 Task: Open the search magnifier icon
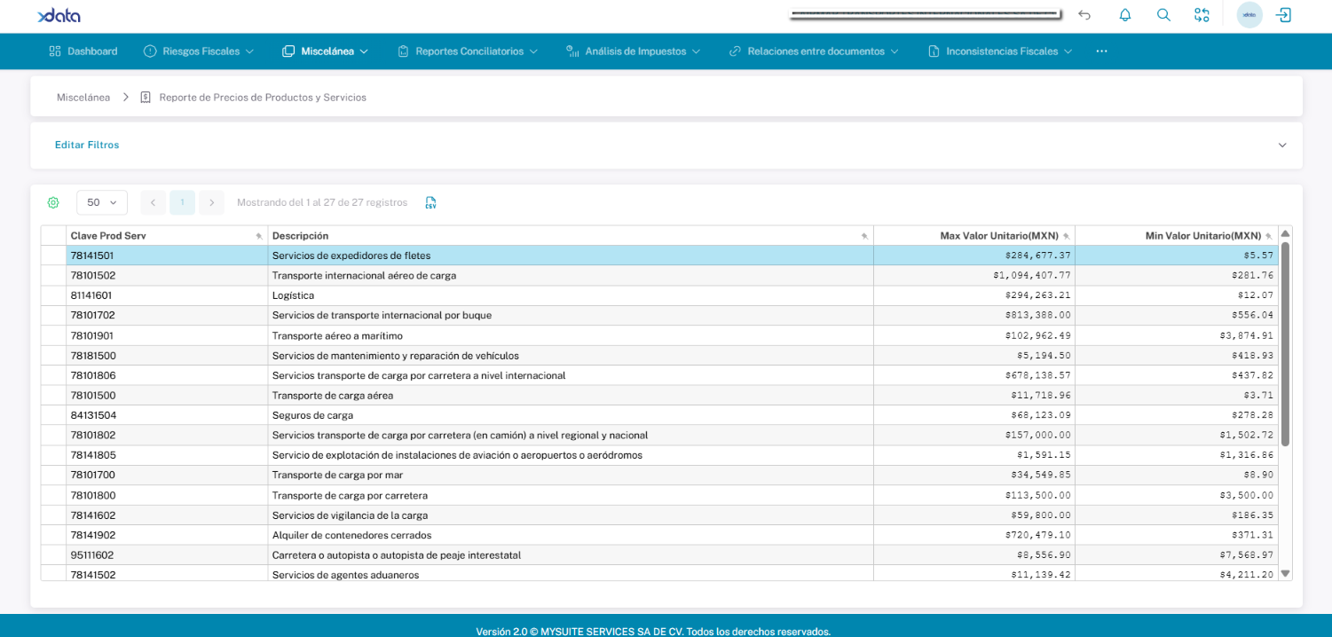click(x=1163, y=15)
